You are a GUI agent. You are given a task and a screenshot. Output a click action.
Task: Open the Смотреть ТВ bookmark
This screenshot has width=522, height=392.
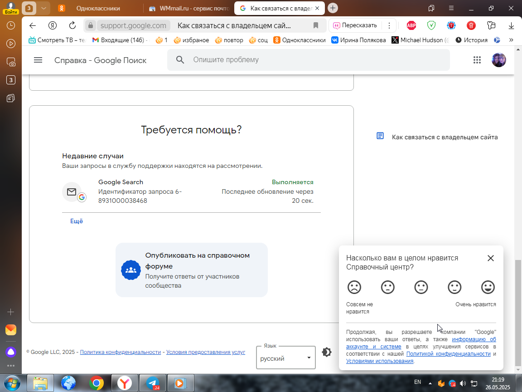(x=57, y=40)
